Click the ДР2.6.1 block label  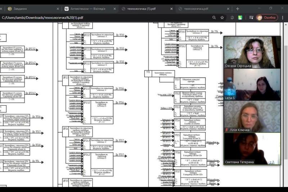(182, 31)
